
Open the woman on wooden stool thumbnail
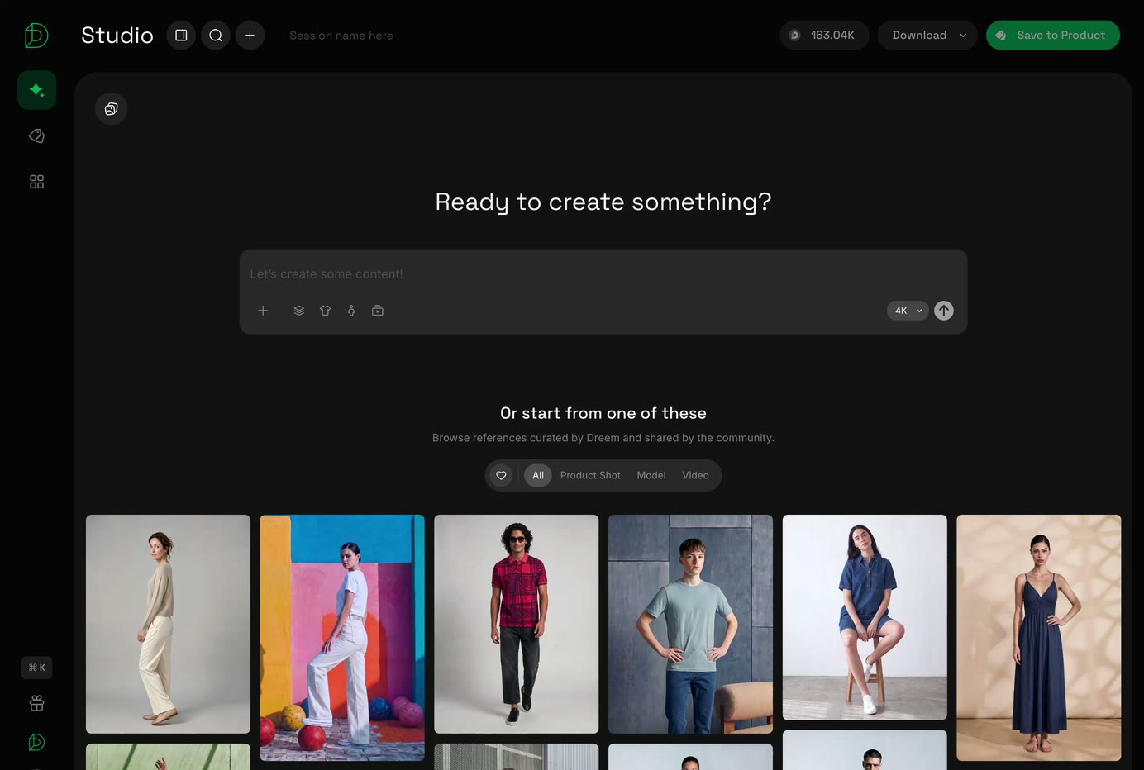point(865,617)
